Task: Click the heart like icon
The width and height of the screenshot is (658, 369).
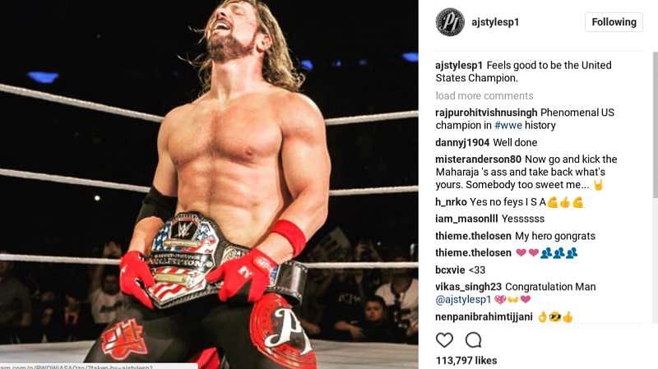Action: pyautogui.click(x=444, y=340)
